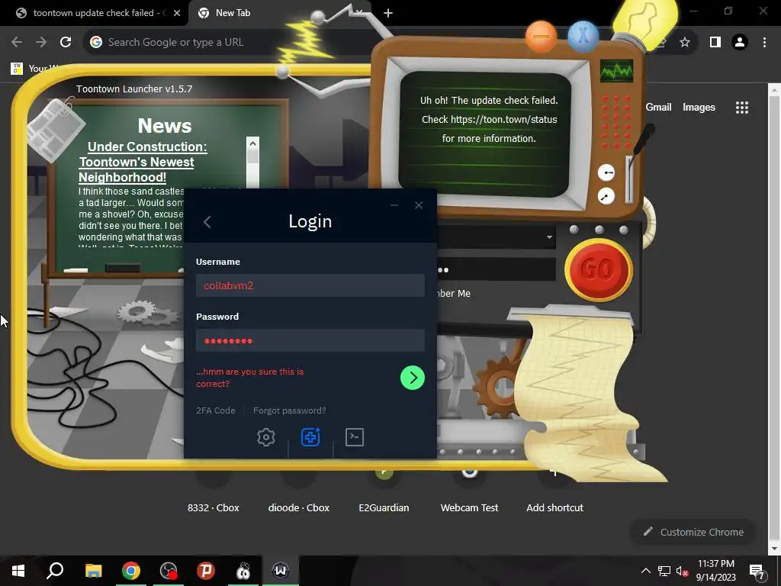The height and width of the screenshot is (586, 781).
Task: Bookmark this tab with star icon
Action: [x=685, y=43]
